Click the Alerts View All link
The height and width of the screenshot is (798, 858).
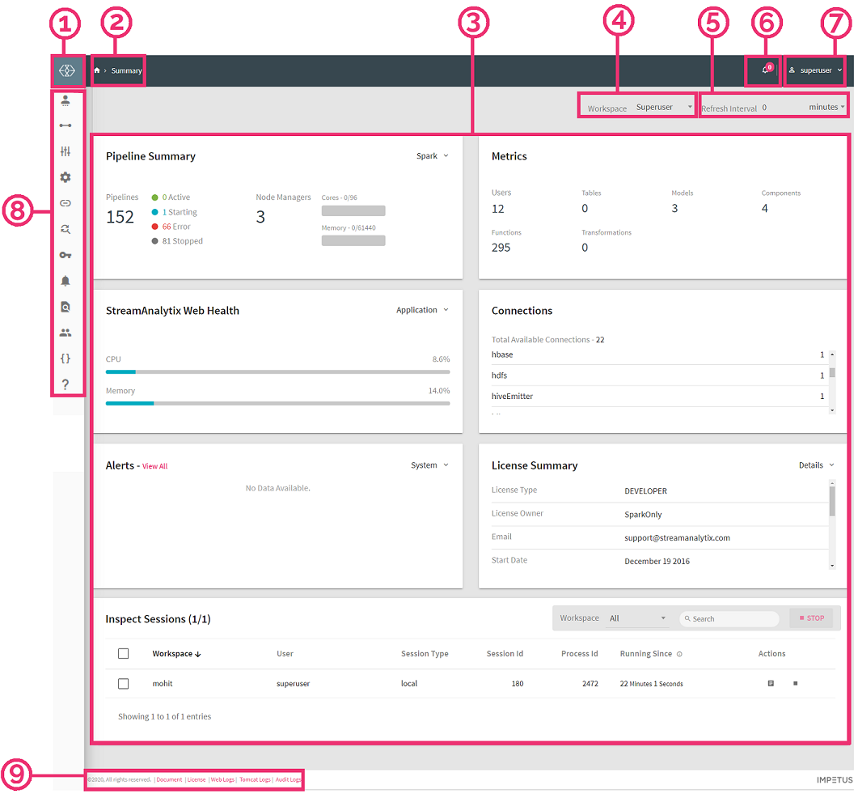pos(154,466)
